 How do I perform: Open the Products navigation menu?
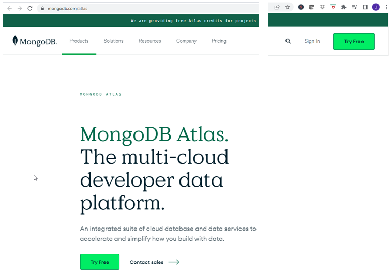79,41
